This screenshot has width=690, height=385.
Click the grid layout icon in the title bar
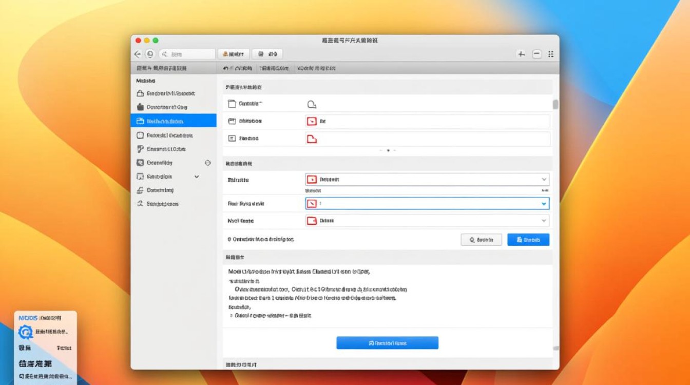tap(550, 53)
